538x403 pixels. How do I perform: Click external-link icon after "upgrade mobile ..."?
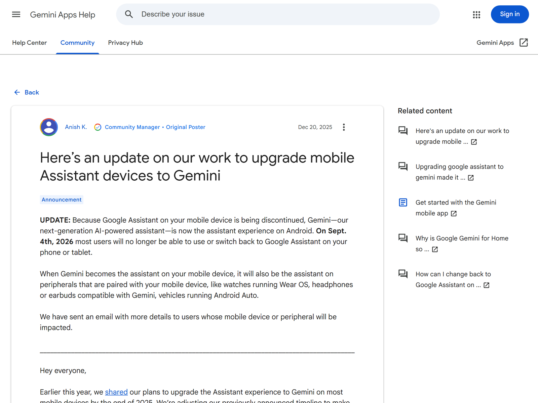pos(474,142)
